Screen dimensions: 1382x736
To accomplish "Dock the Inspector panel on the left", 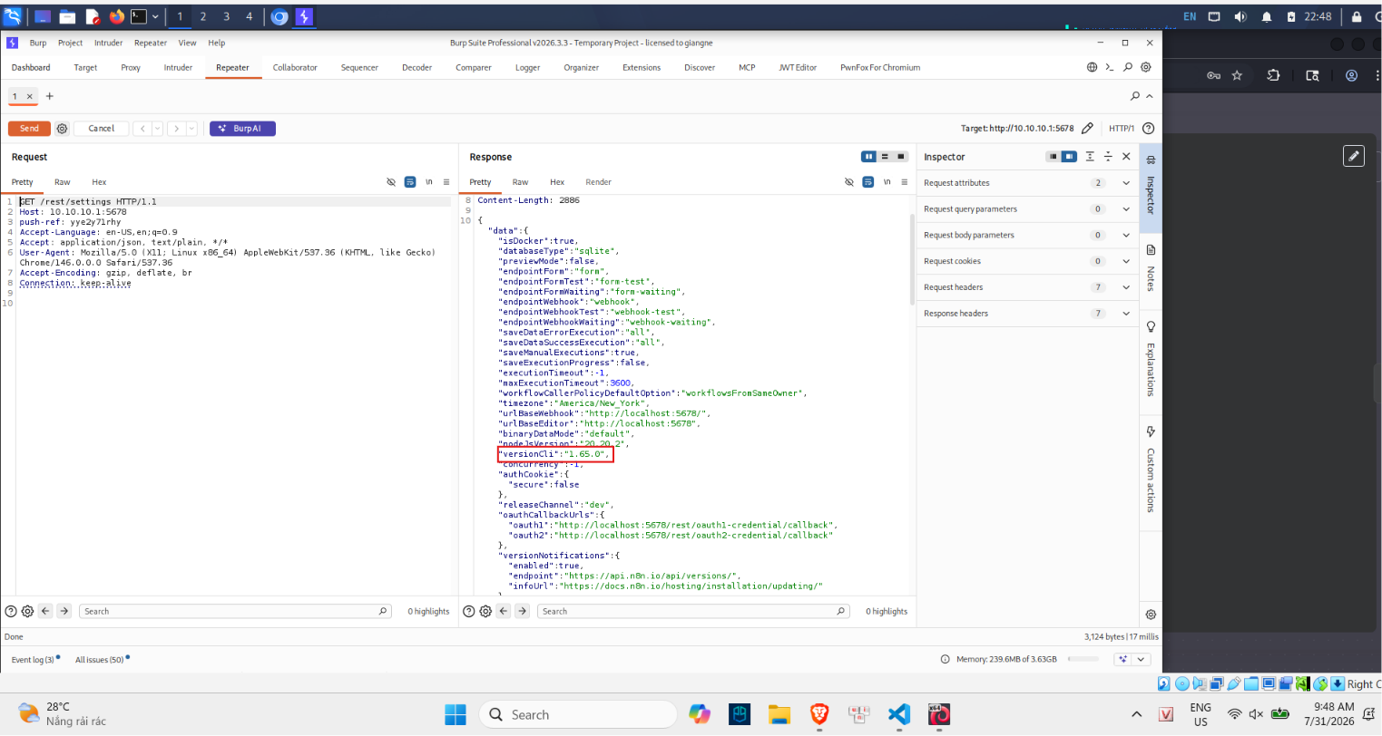I will coord(1053,157).
